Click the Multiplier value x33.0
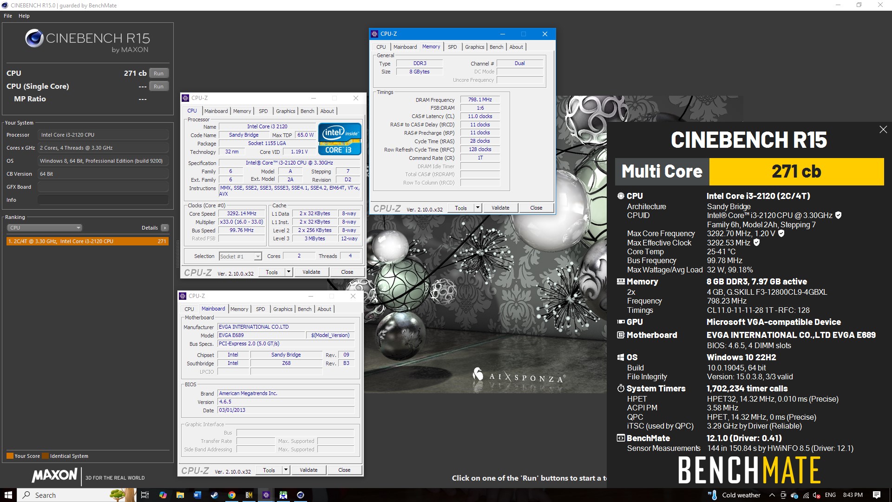 [242, 222]
